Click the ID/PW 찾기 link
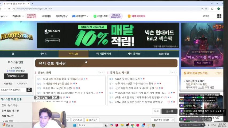The image size is (228, 128). click(x=22, y=83)
